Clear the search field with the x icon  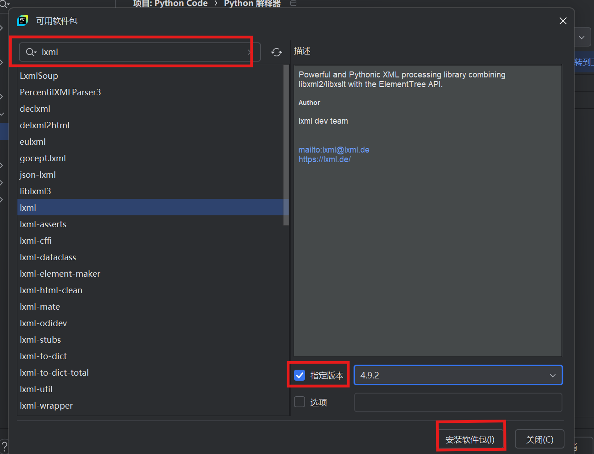coord(249,52)
